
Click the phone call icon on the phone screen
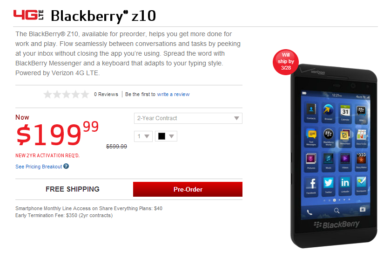pos(309,212)
